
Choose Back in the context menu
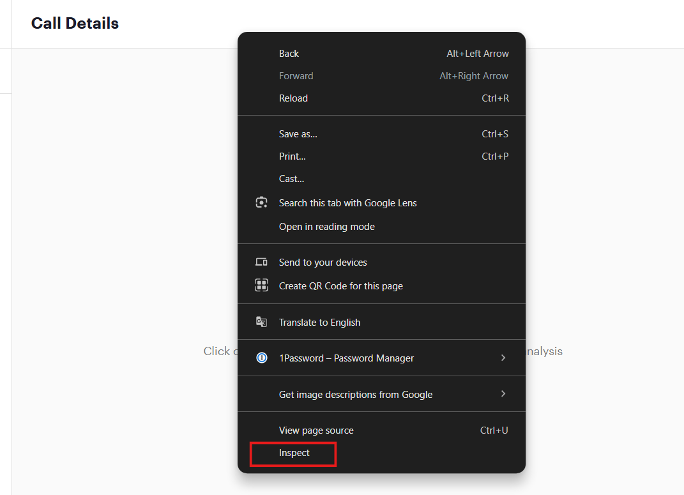coord(381,53)
